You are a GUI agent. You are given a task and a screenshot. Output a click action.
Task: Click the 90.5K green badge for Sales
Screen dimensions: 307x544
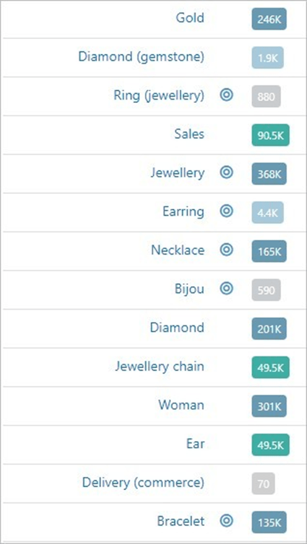click(270, 135)
